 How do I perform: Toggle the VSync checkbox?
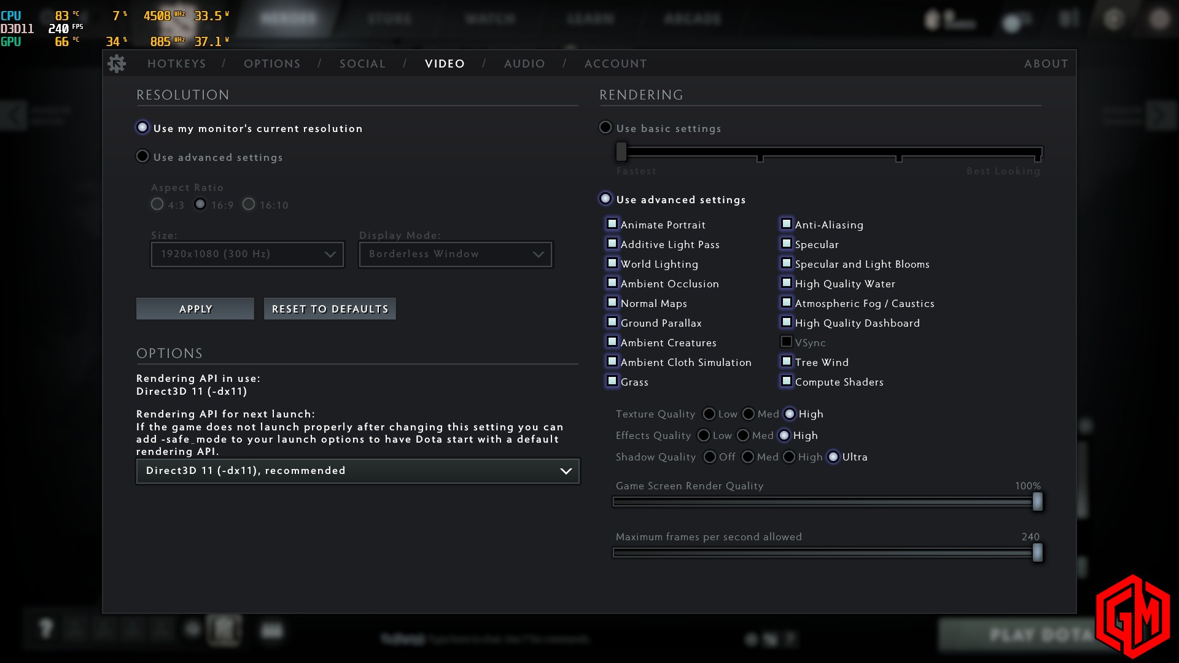787,342
